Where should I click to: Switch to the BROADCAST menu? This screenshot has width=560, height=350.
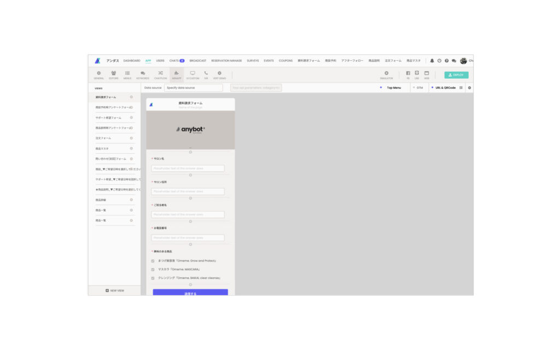197,61
